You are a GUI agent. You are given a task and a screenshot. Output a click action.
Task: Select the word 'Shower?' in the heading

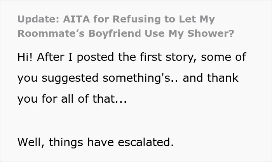pyautogui.click(x=211, y=33)
